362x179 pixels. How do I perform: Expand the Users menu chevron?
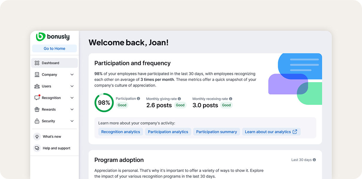(x=72, y=86)
